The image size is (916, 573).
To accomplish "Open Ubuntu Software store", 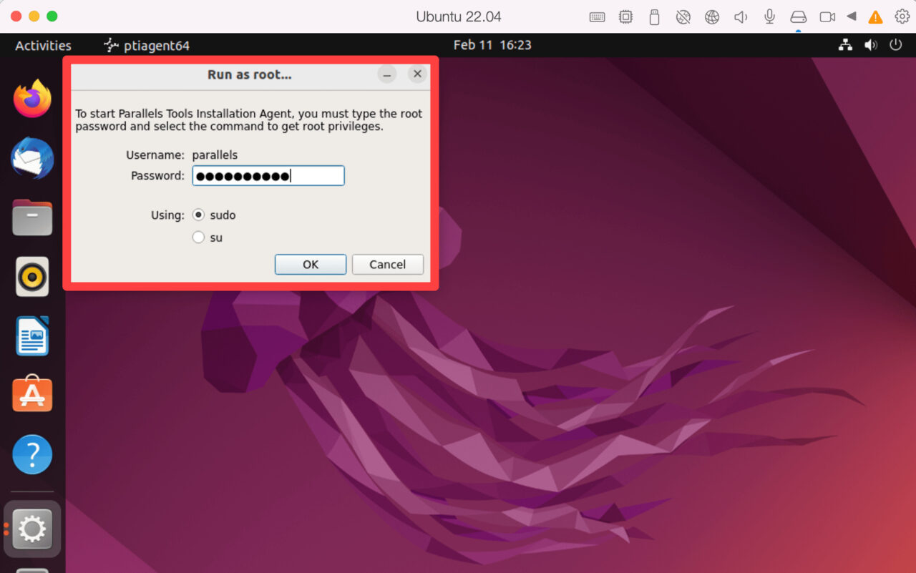I will [x=31, y=394].
